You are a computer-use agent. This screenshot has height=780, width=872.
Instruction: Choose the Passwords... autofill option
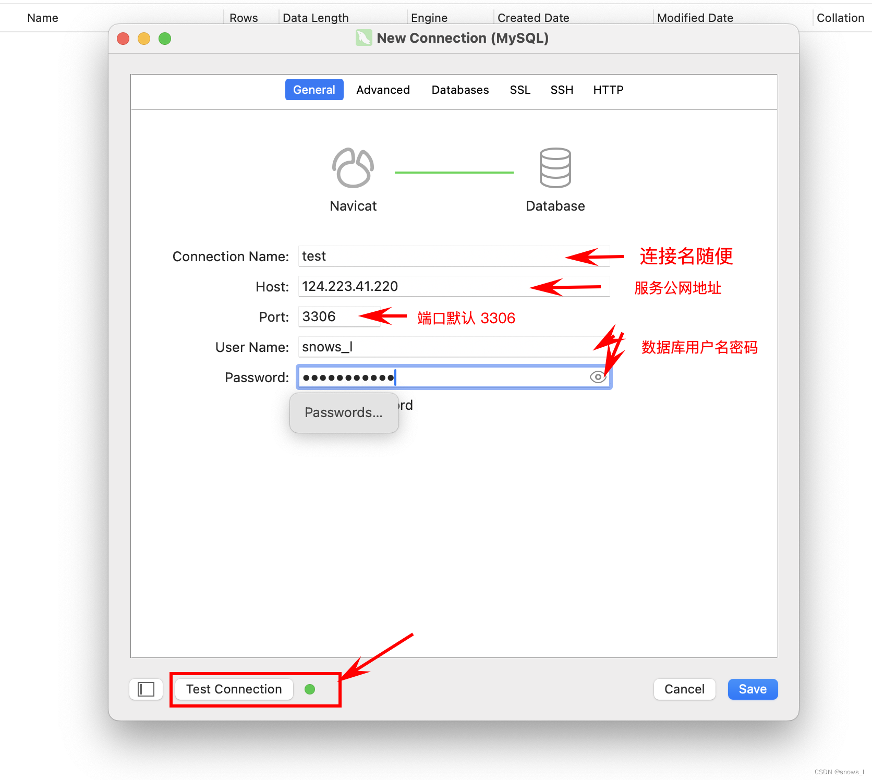(x=344, y=412)
